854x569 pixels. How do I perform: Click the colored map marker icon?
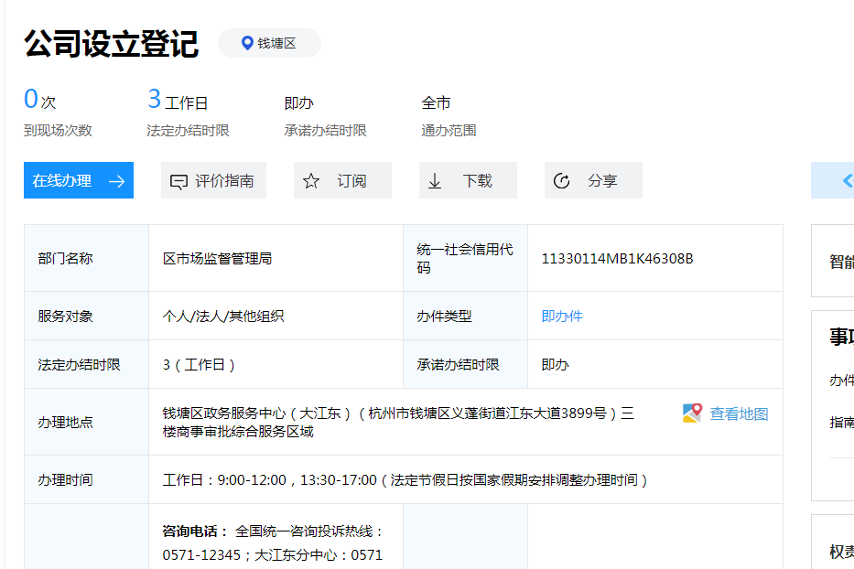coord(692,413)
